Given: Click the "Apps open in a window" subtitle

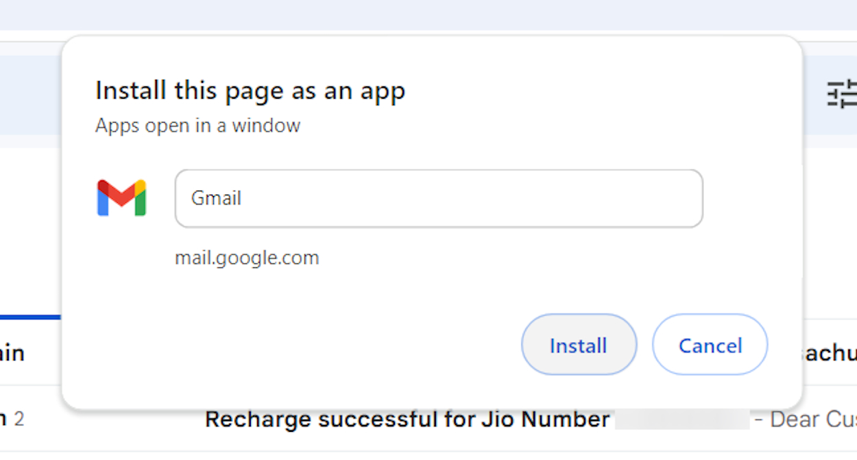Looking at the screenshot, I should [x=197, y=125].
